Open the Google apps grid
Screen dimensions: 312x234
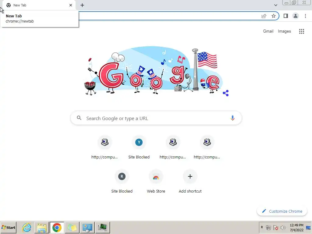pyautogui.click(x=301, y=31)
